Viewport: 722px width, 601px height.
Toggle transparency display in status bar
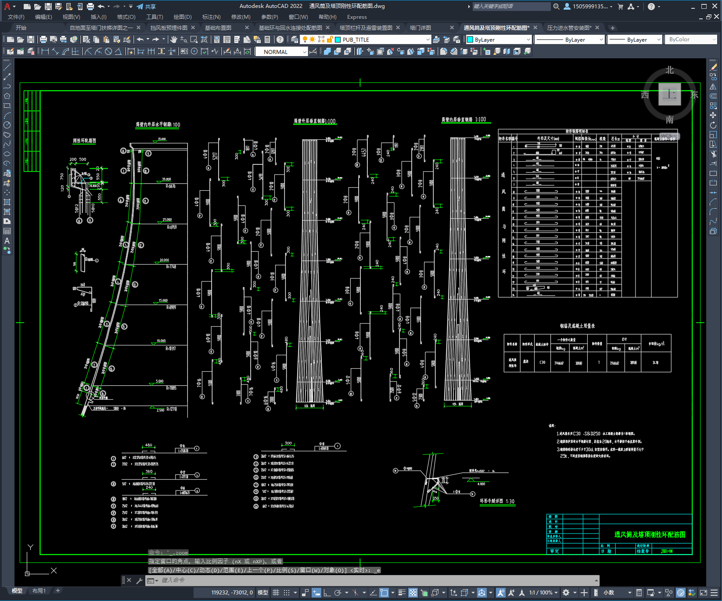point(413,593)
